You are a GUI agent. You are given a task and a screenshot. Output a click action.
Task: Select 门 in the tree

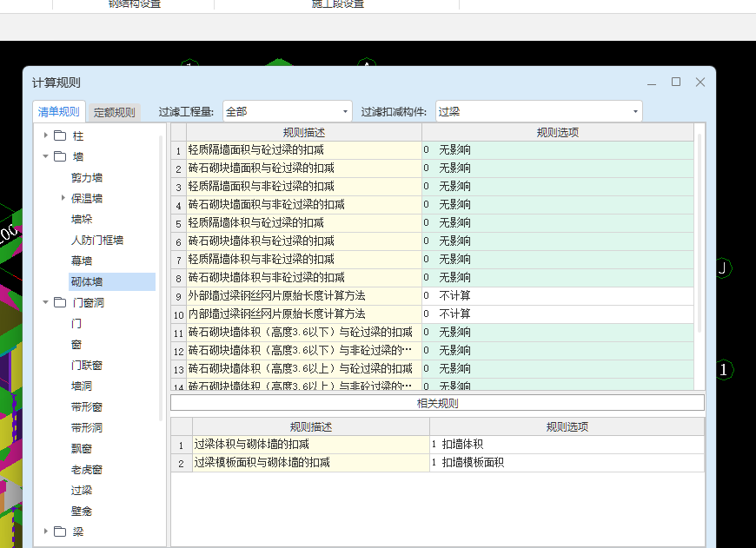76,323
